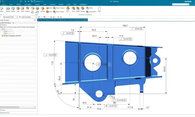Click the Undo arrow in title bar
Image resolution: width=195 pixels, height=117 pixels.
click(3, 1)
